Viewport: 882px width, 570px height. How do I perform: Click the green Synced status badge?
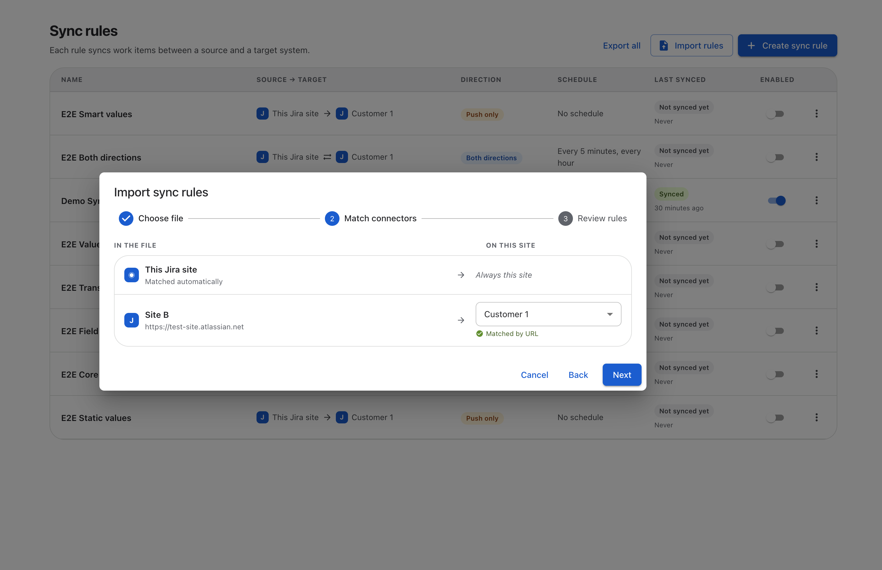671,194
